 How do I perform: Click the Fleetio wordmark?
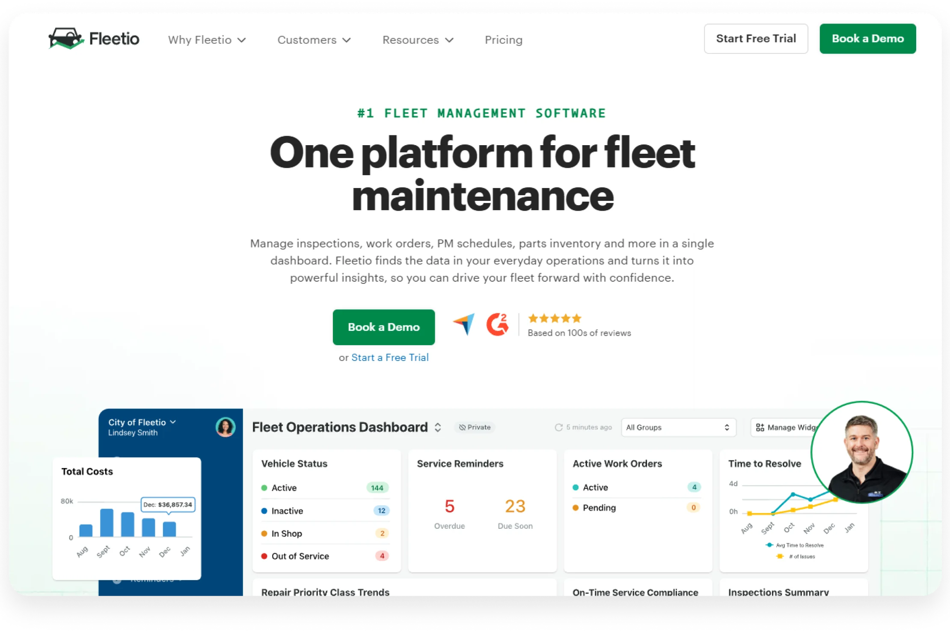114,39
